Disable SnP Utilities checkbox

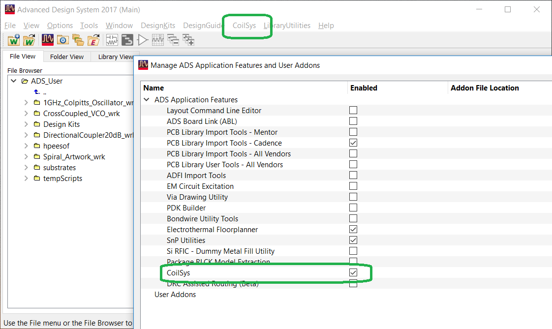(353, 240)
